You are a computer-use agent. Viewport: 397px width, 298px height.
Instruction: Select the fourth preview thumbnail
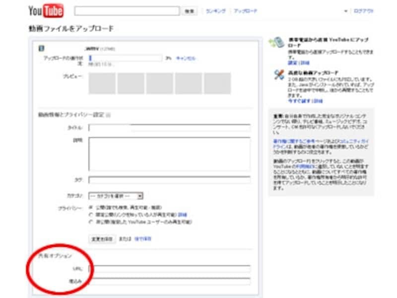[x=189, y=83]
